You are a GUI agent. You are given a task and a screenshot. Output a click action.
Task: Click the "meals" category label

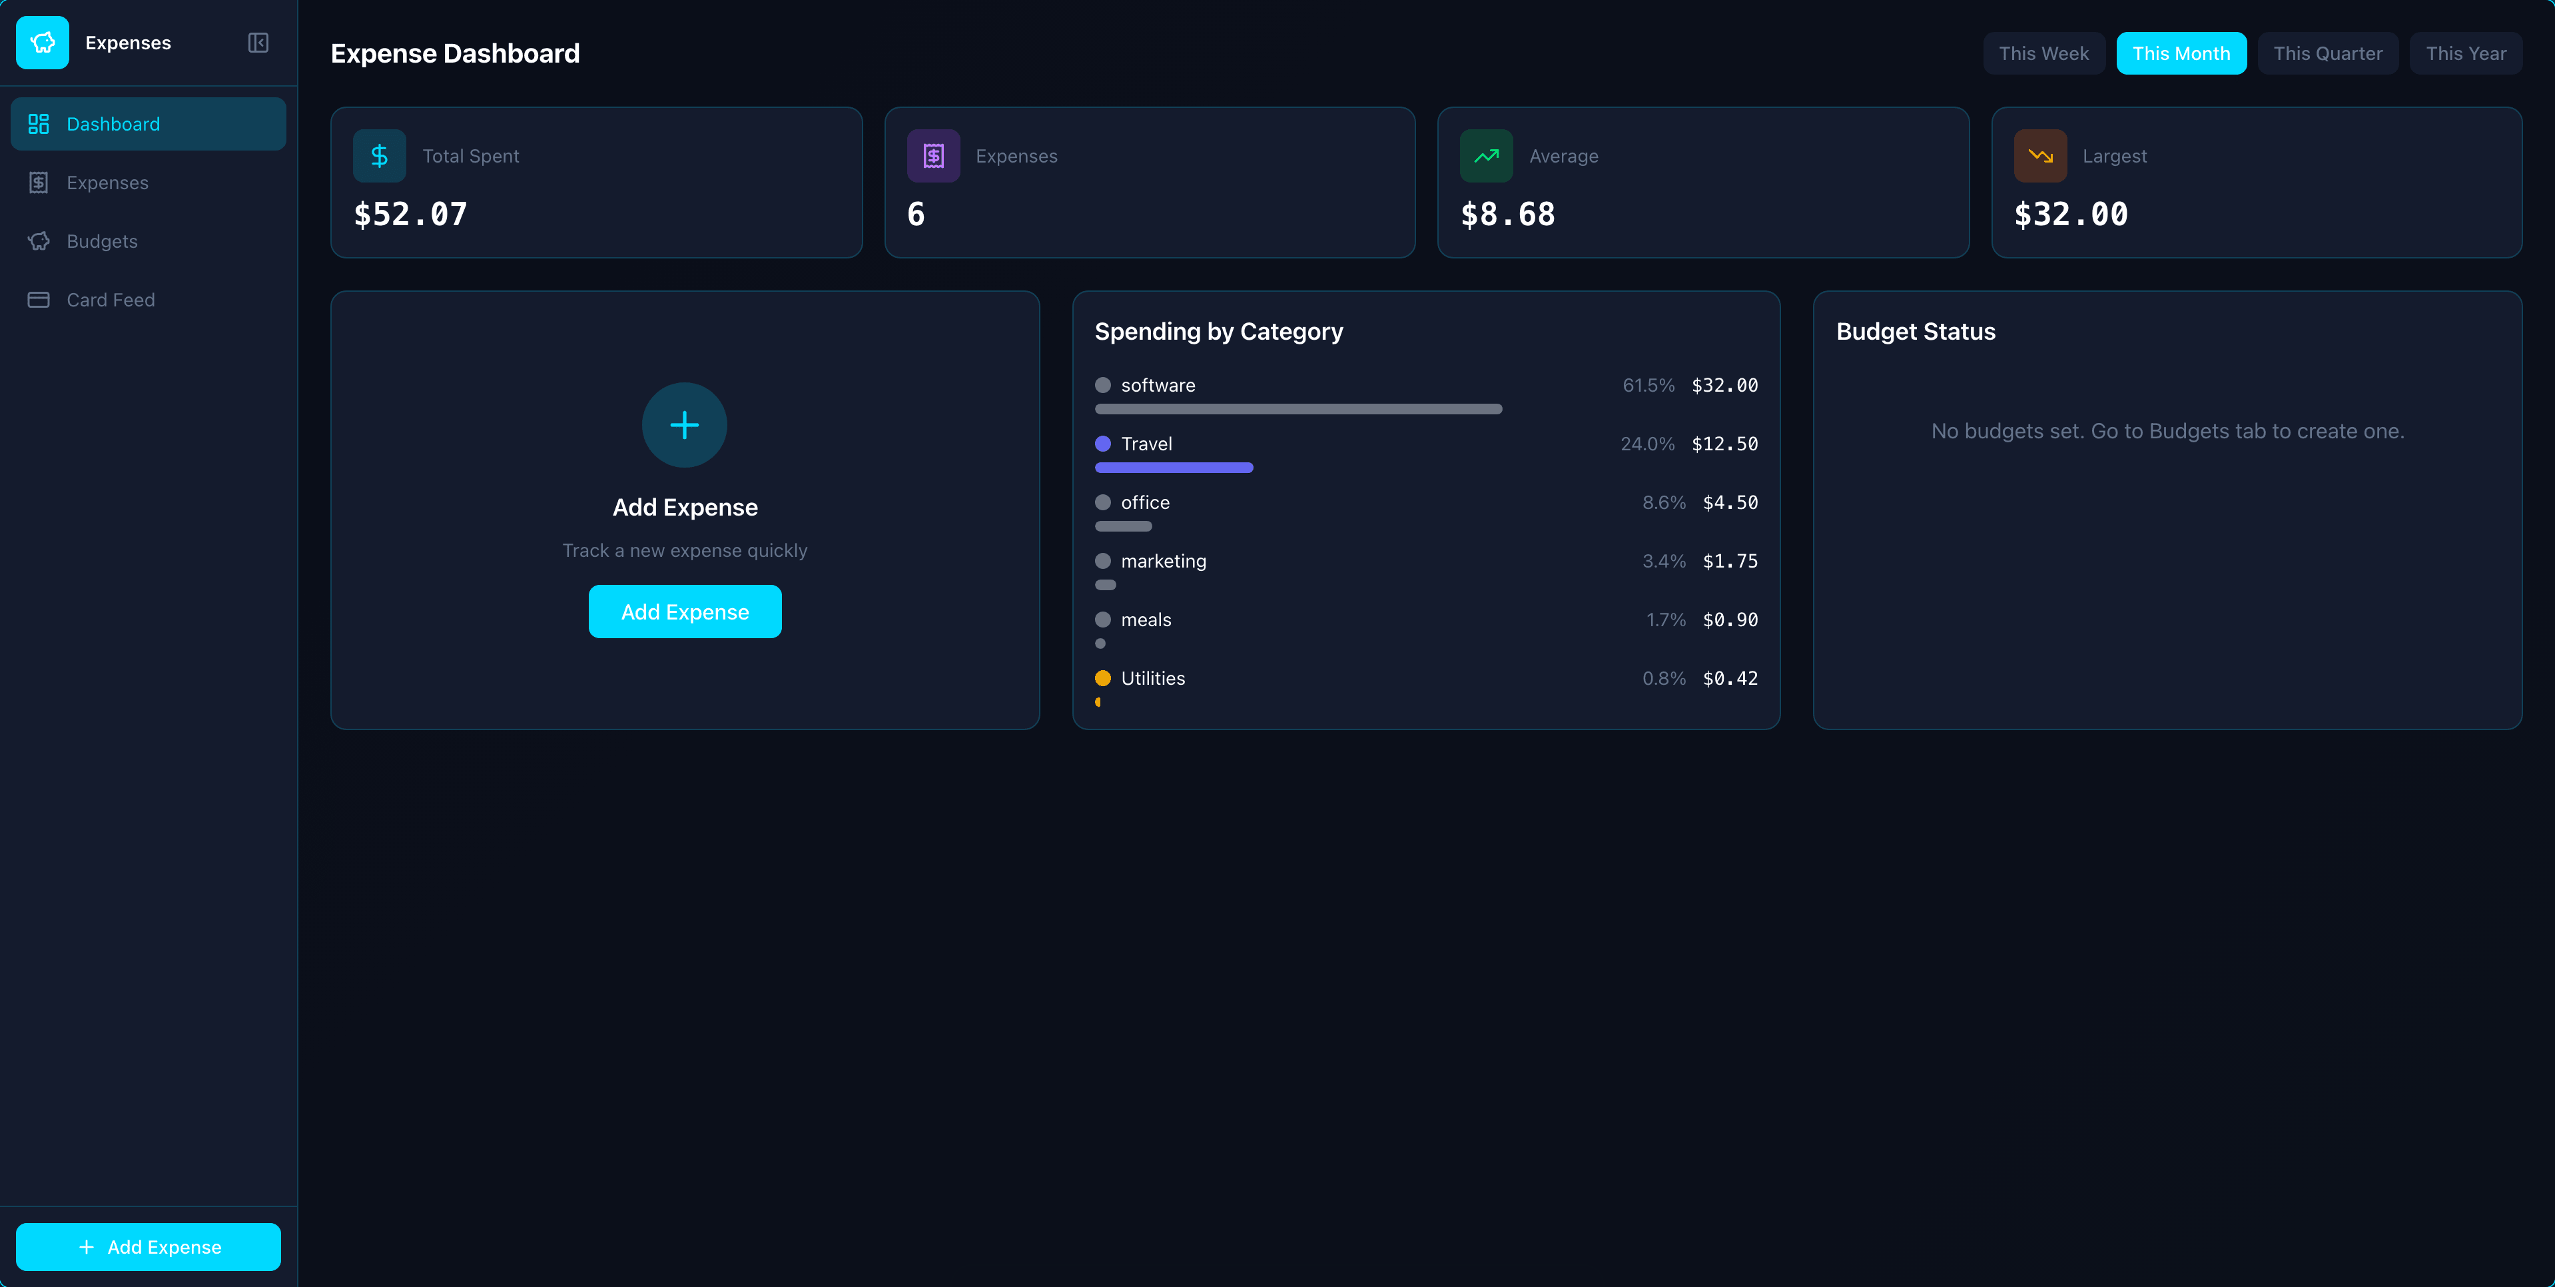[1146, 620]
